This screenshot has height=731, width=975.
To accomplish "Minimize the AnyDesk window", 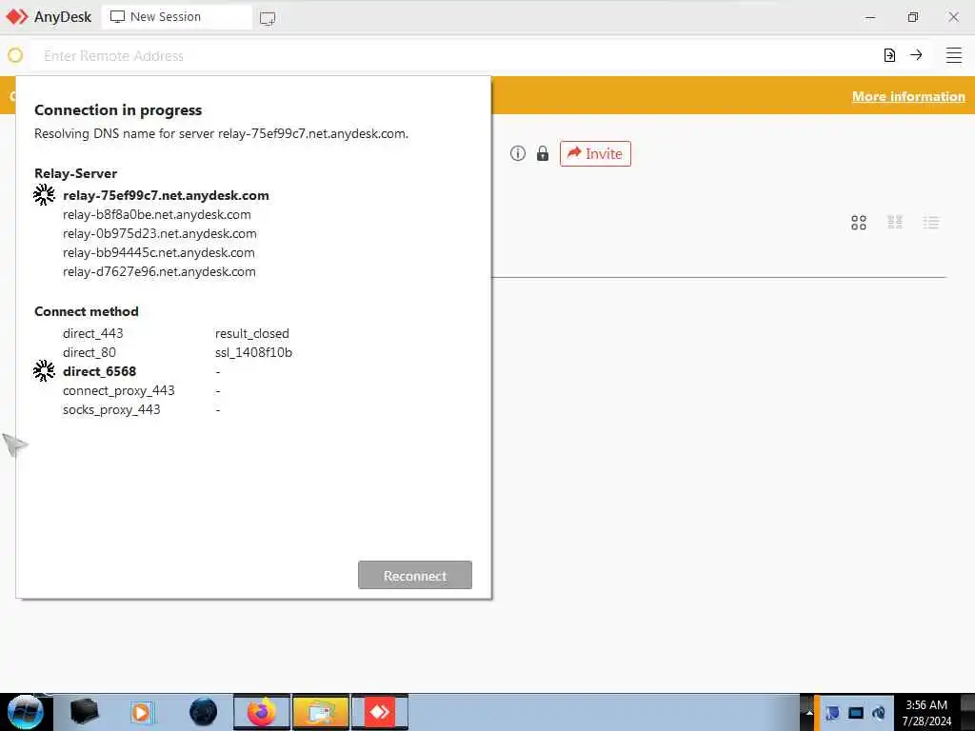I will [x=870, y=17].
